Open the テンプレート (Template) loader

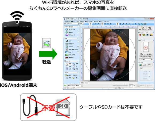coord(70,29)
